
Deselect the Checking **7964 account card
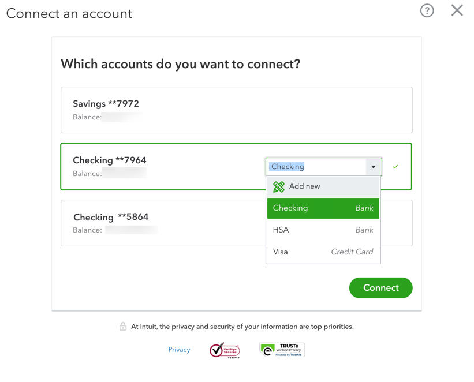(144, 167)
